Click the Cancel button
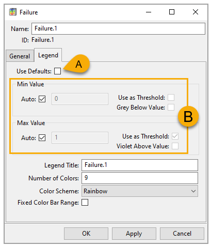This screenshot has width=211, height=246. [x=182, y=234]
